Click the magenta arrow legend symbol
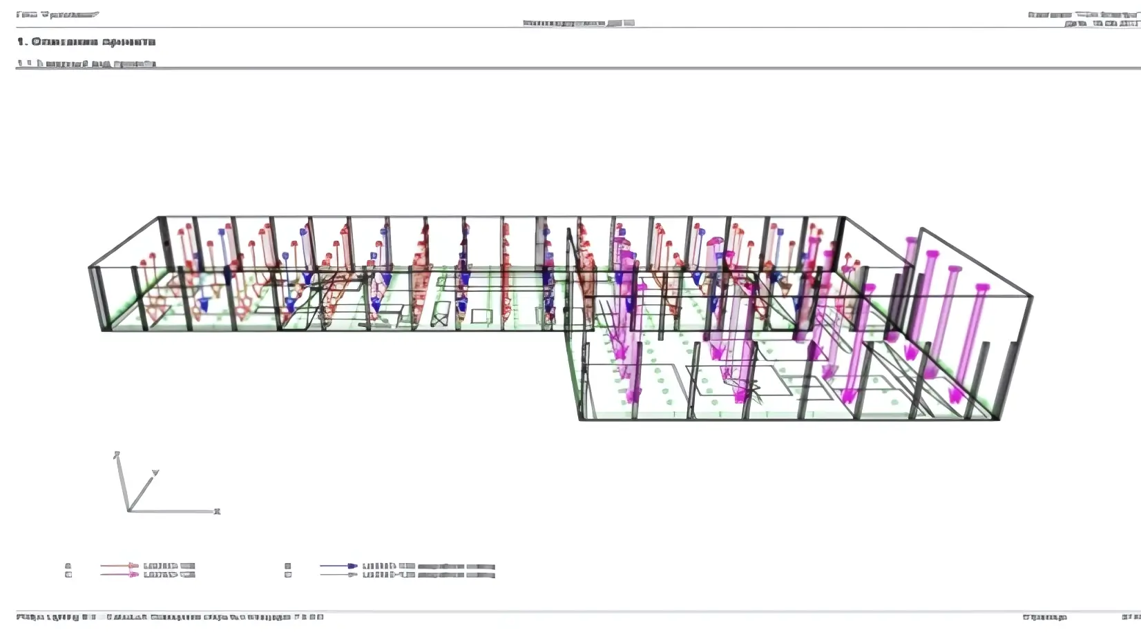The height and width of the screenshot is (632, 1141). [119, 574]
